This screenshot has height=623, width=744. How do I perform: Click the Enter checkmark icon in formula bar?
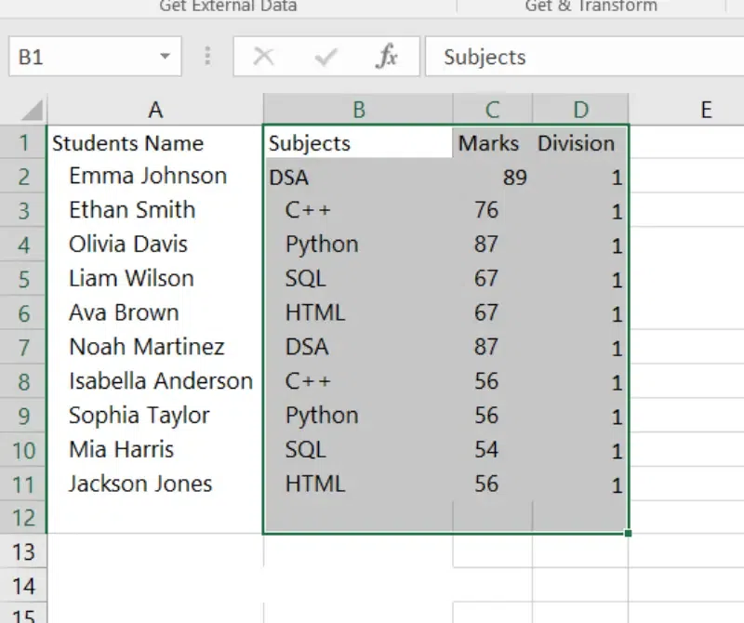click(x=325, y=58)
